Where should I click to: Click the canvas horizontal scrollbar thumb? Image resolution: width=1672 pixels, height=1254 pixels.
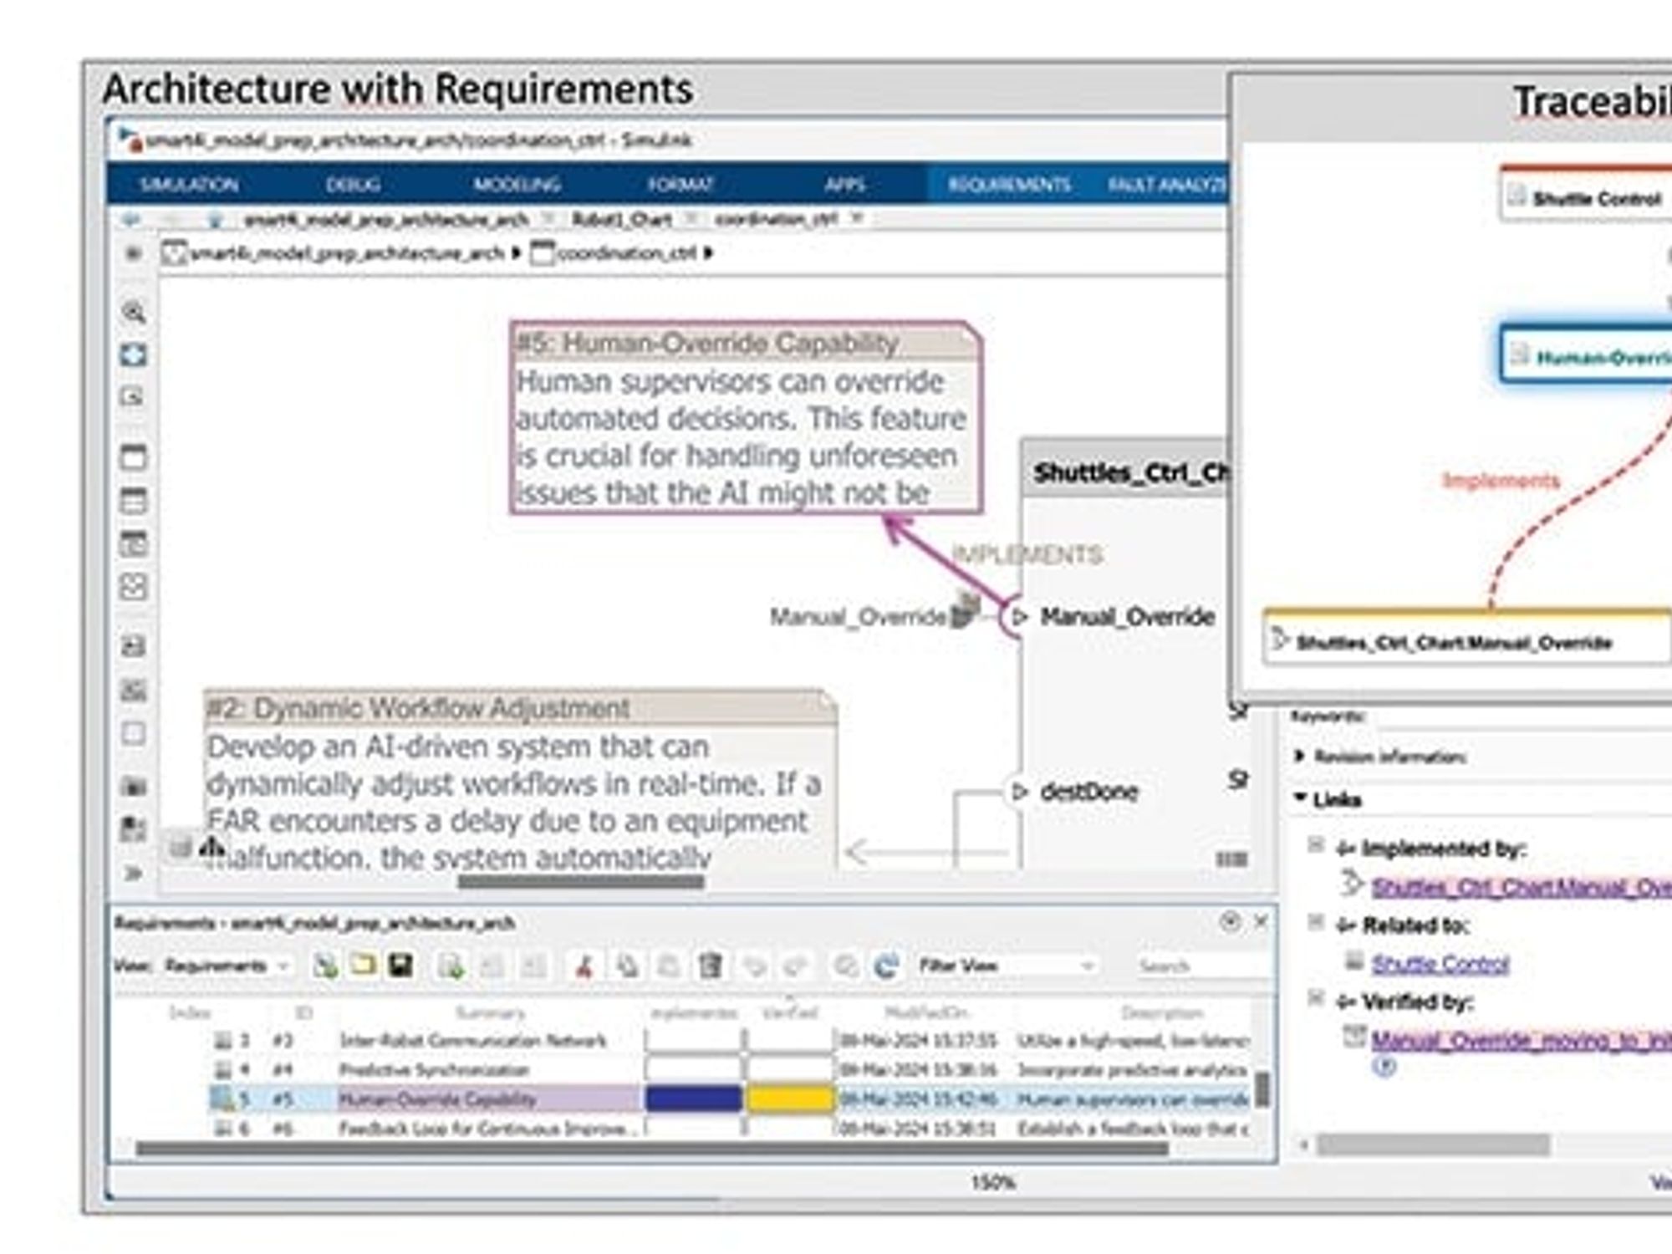[x=581, y=881]
